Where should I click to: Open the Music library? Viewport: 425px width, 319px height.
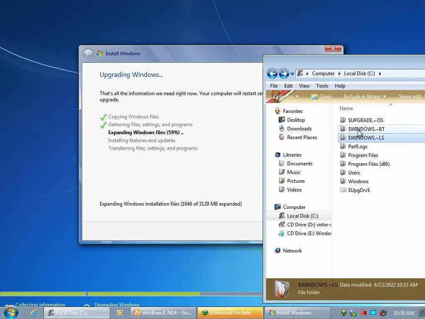tap(293, 172)
